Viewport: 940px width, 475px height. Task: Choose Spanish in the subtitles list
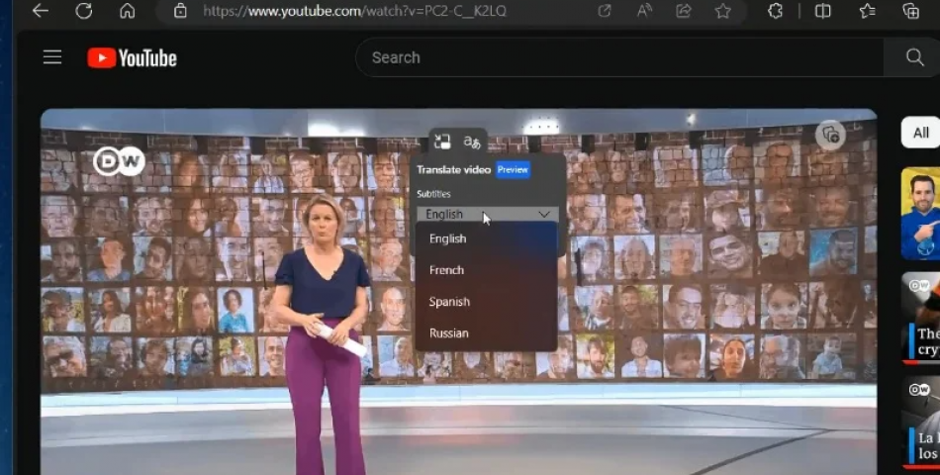486,302
